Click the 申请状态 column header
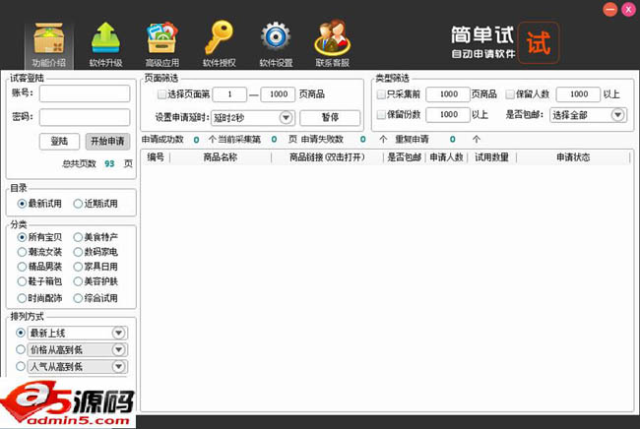This screenshot has height=429, width=640. click(x=573, y=157)
